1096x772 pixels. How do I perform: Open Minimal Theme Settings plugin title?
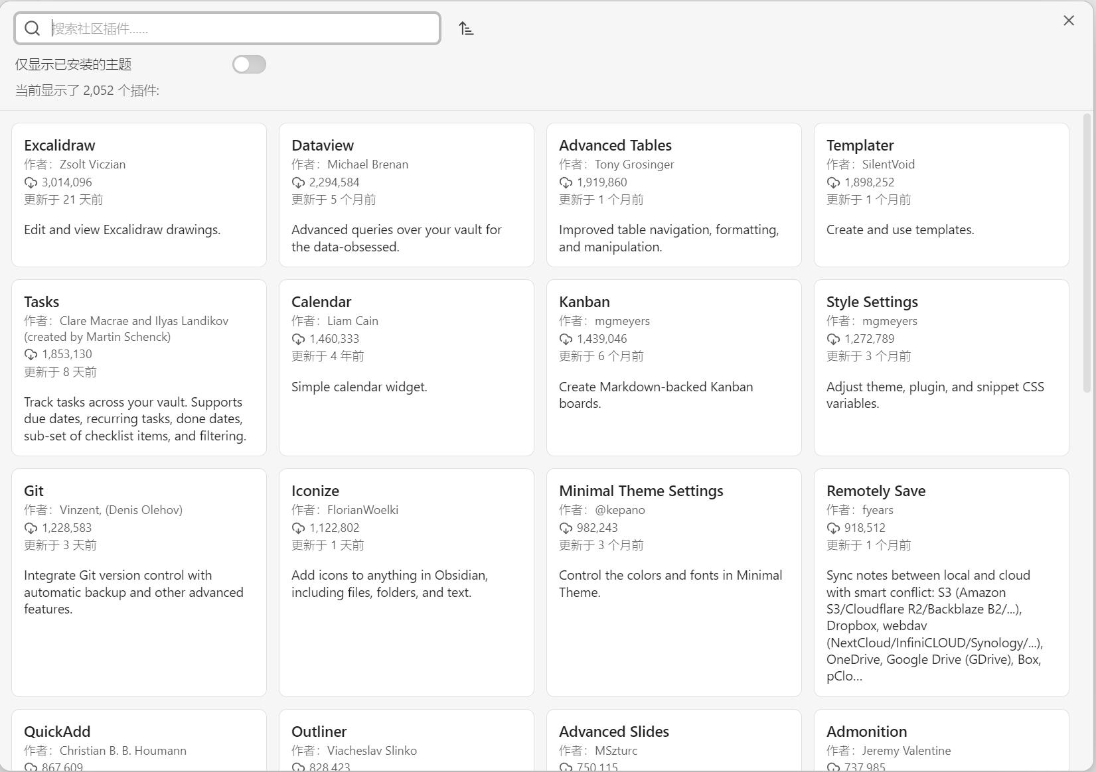click(x=641, y=491)
